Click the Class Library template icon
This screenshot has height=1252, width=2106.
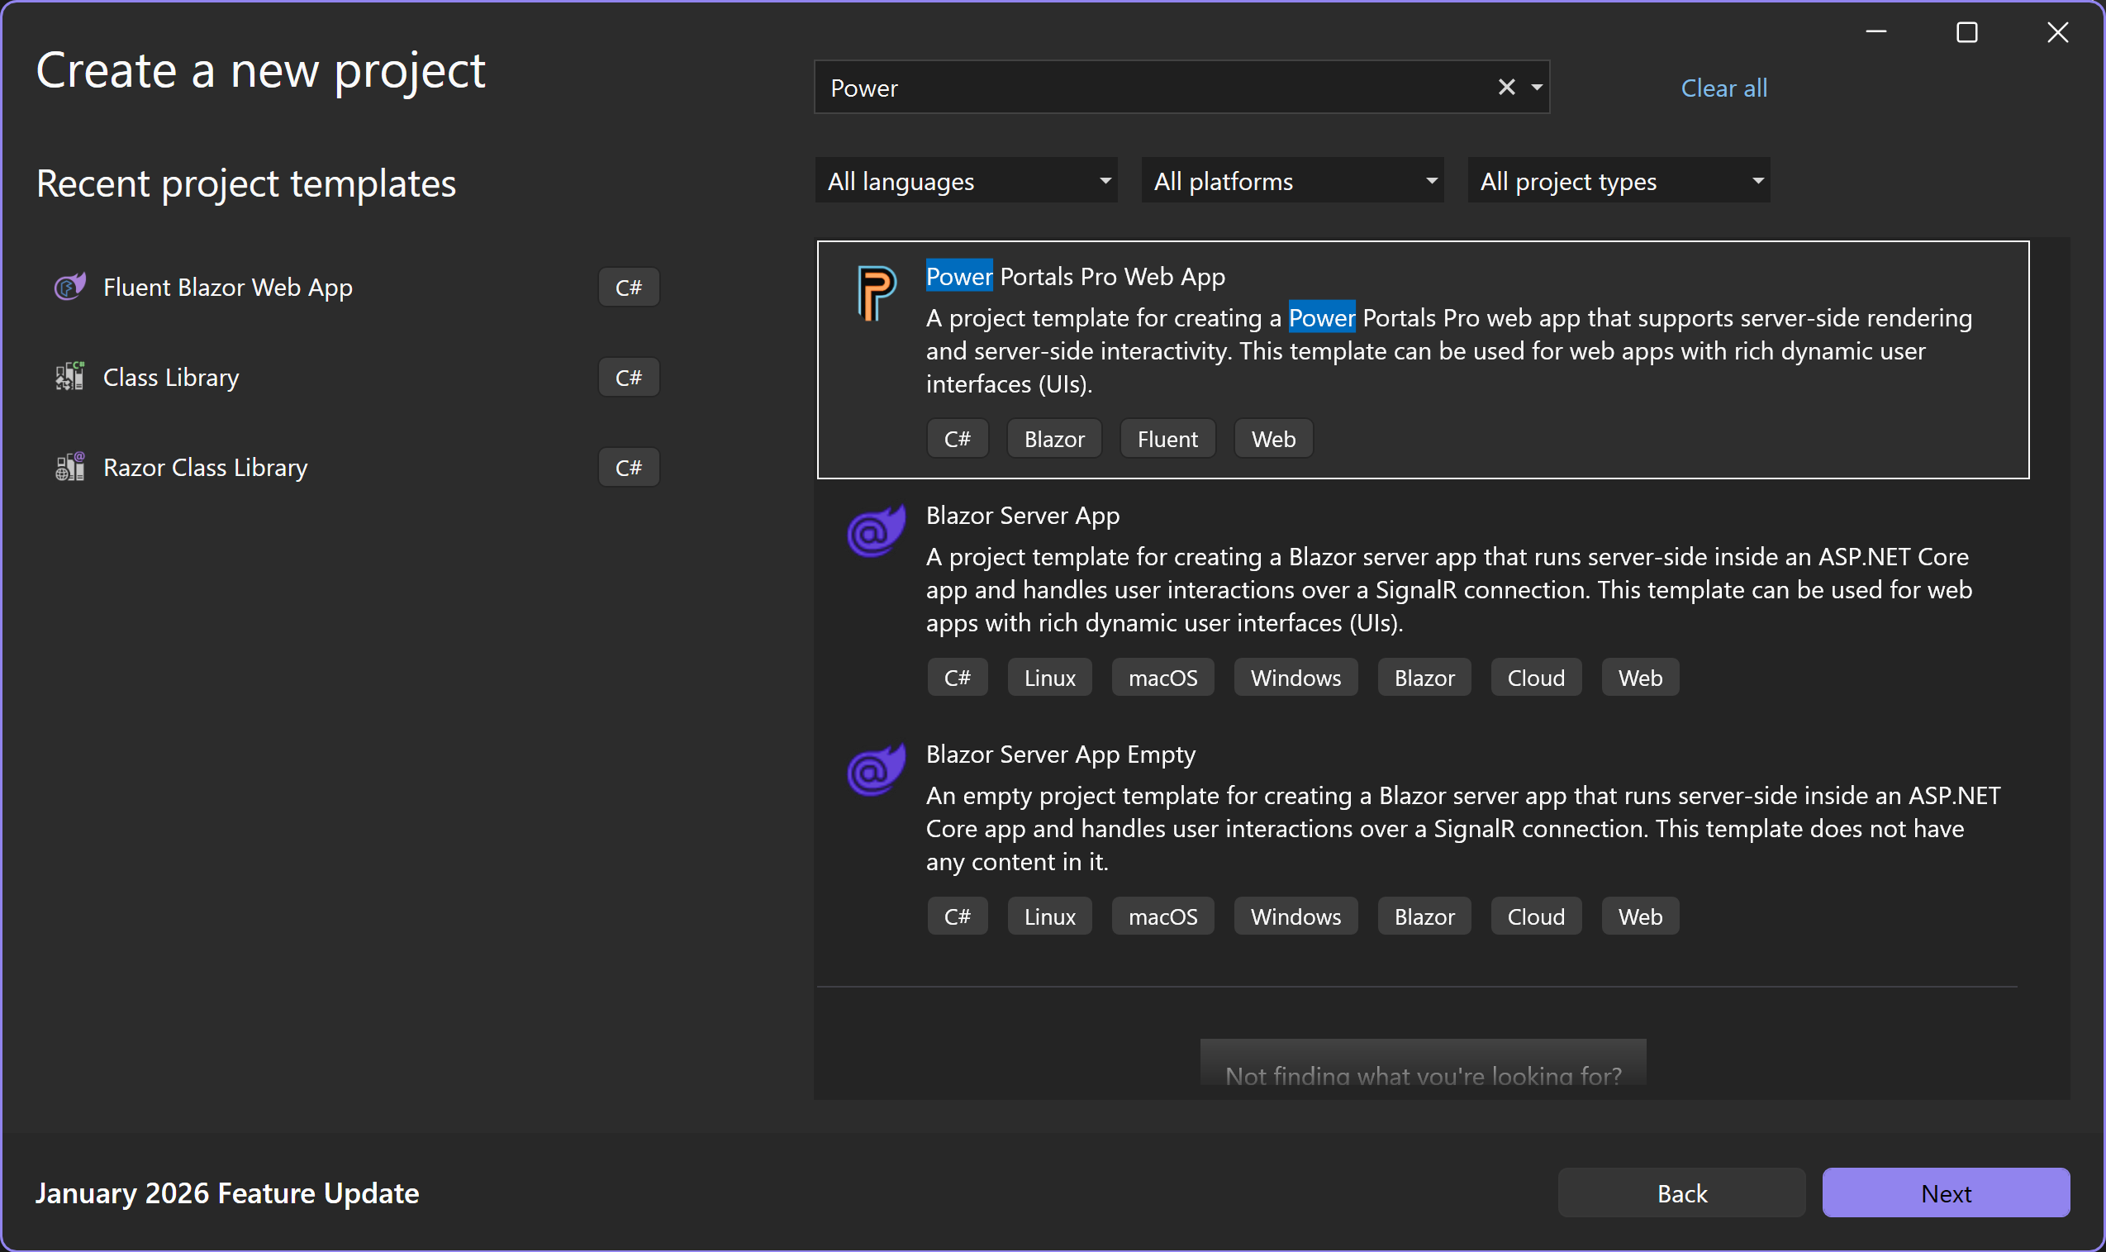tap(70, 376)
